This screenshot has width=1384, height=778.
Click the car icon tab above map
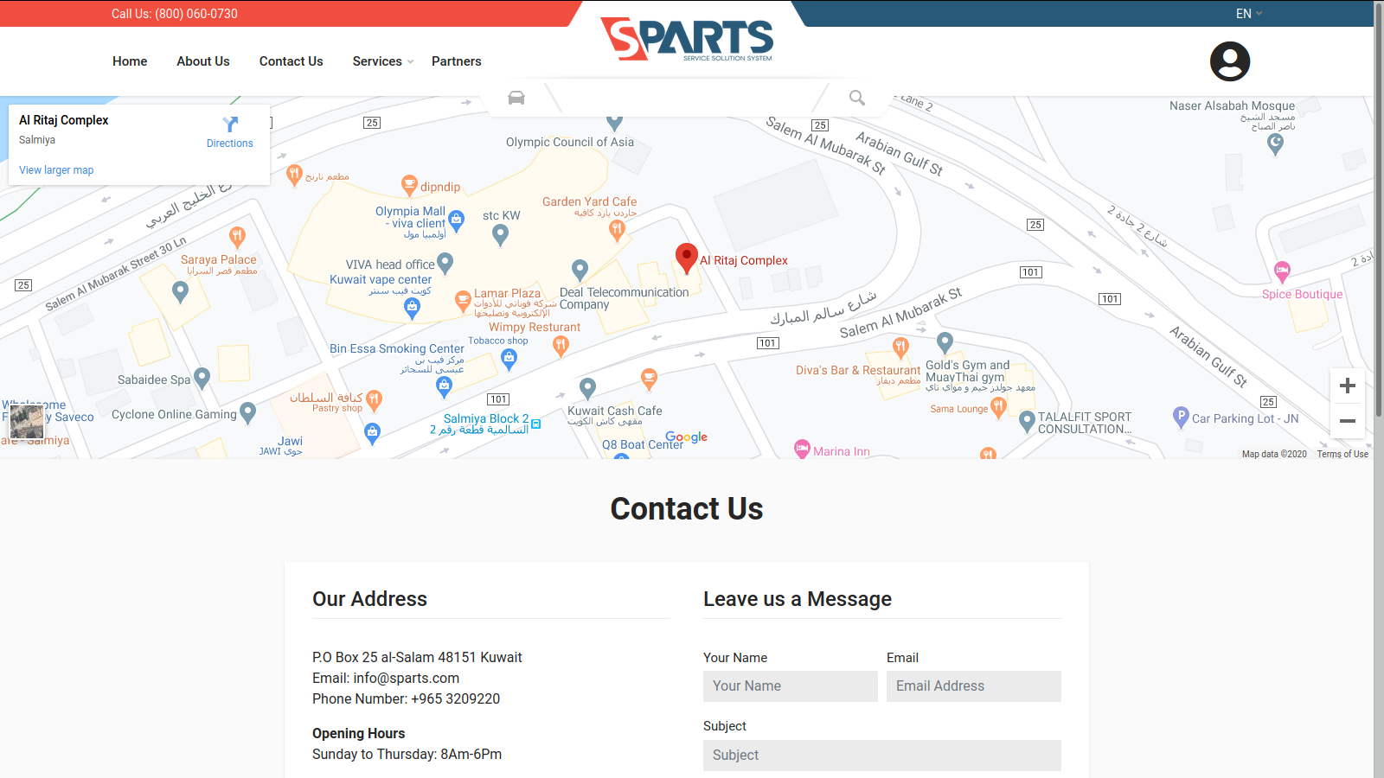516,98
